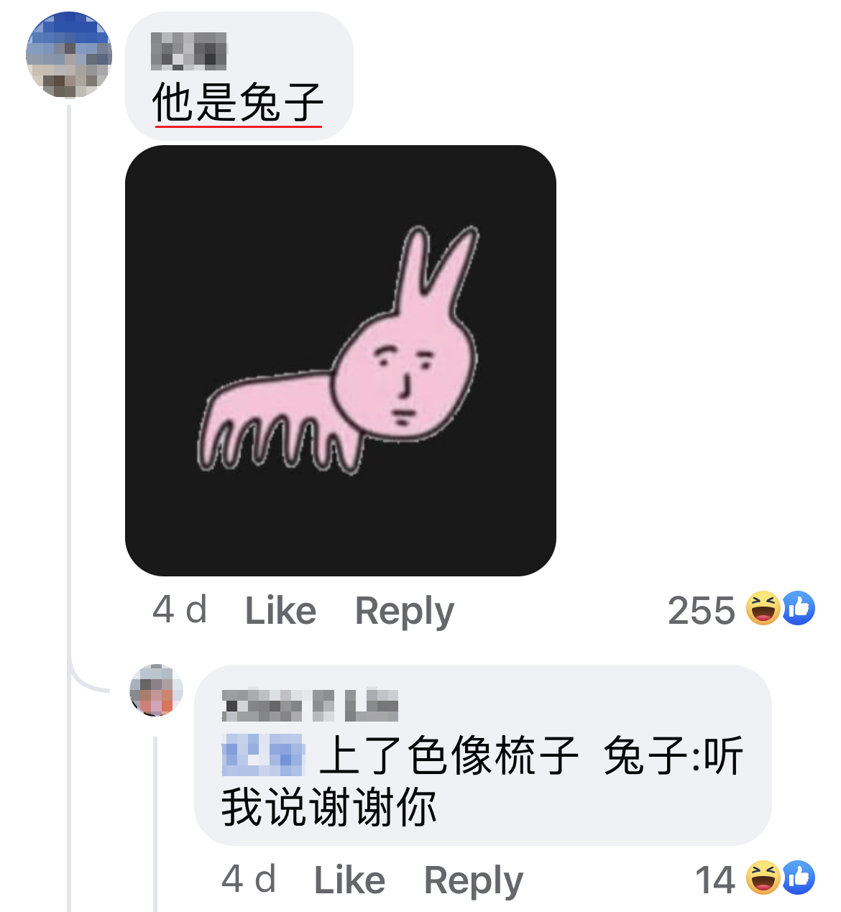
Task: Open the 4 d timestamp under the rabbit image
Action: [x=180, y=610]
